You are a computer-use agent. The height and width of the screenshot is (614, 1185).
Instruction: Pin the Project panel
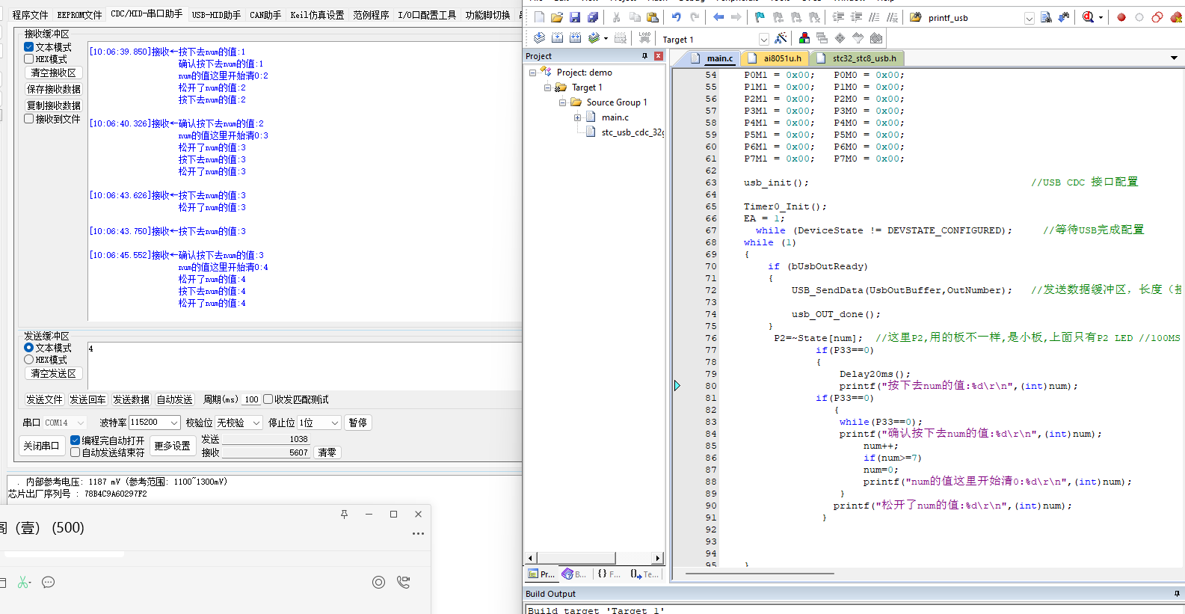(x=644, y=56)
